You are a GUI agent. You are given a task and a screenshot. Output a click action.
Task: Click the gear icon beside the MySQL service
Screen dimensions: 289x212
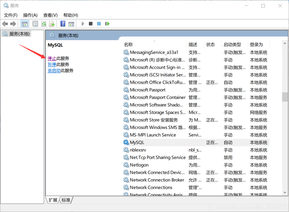pos(126,142)
